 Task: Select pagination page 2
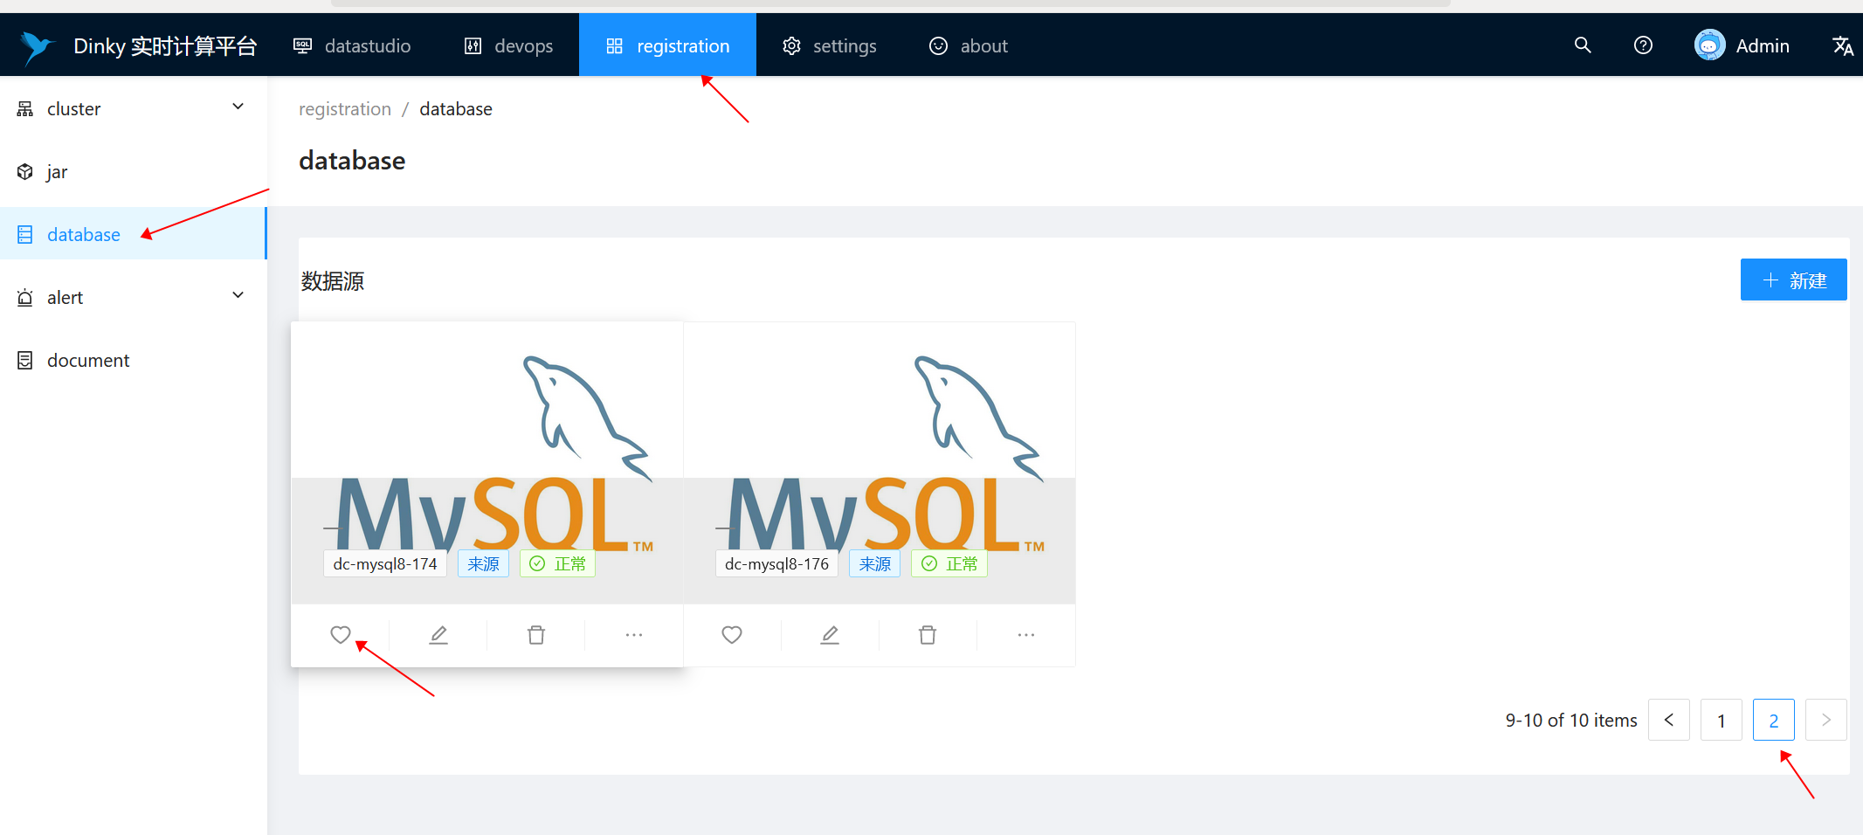(x=1774, y=720)
